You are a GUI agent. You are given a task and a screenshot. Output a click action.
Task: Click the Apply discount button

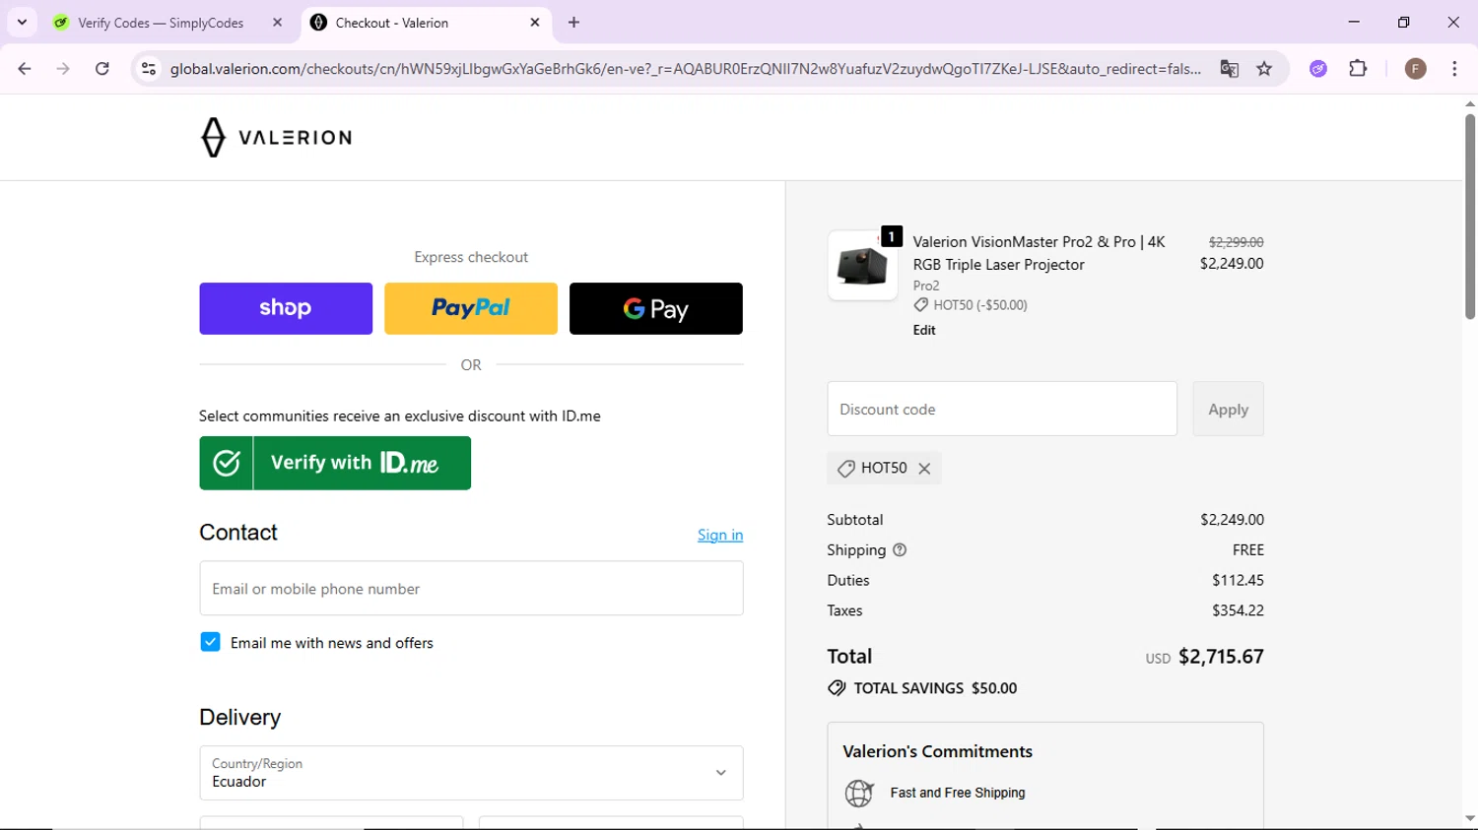coord(1228,409)
